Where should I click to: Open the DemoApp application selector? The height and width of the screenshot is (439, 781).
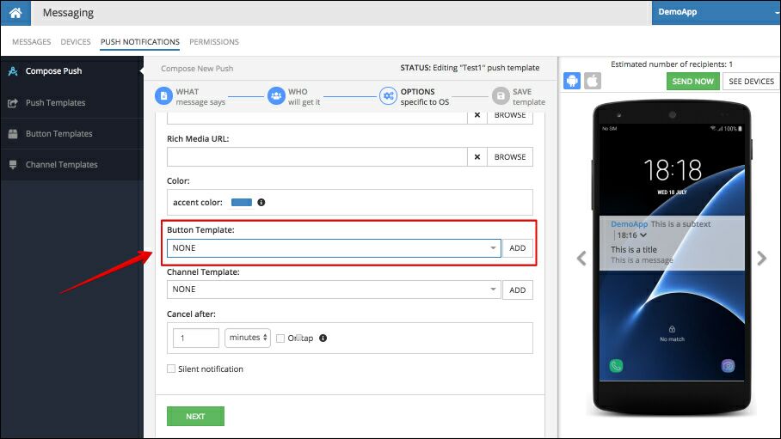click(x=716, y=12)
